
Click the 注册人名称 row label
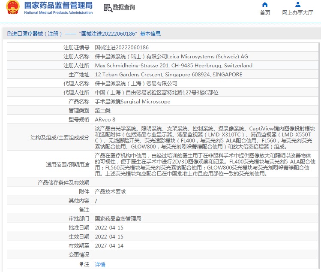pyautogui.click(x=76, y=56)
